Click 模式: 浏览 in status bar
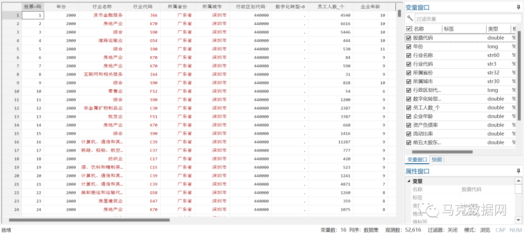Viewport: 524px width, 233px height. (x=477, y=230)
